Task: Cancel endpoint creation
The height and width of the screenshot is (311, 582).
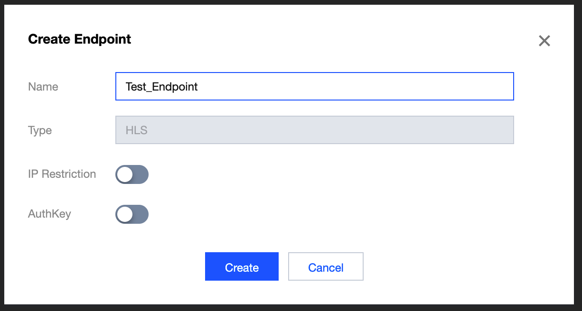Action: tap(326, 267)
